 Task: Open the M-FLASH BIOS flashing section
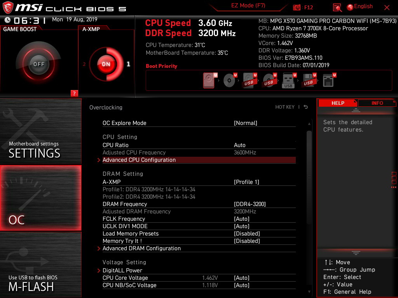(x=40, y=265)
